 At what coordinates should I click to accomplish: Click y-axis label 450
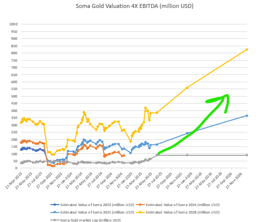[x=14, y=104]
